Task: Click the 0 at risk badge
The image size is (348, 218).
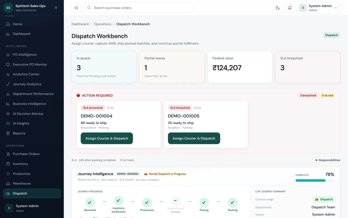Action: point(327,95)
